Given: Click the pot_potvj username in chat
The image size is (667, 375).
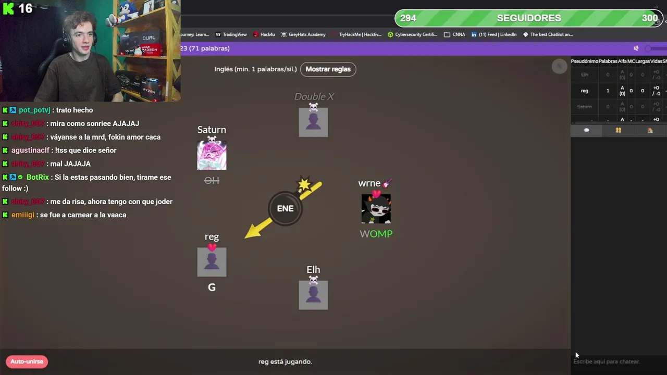Looking at the screenshot, I should 34,110.
